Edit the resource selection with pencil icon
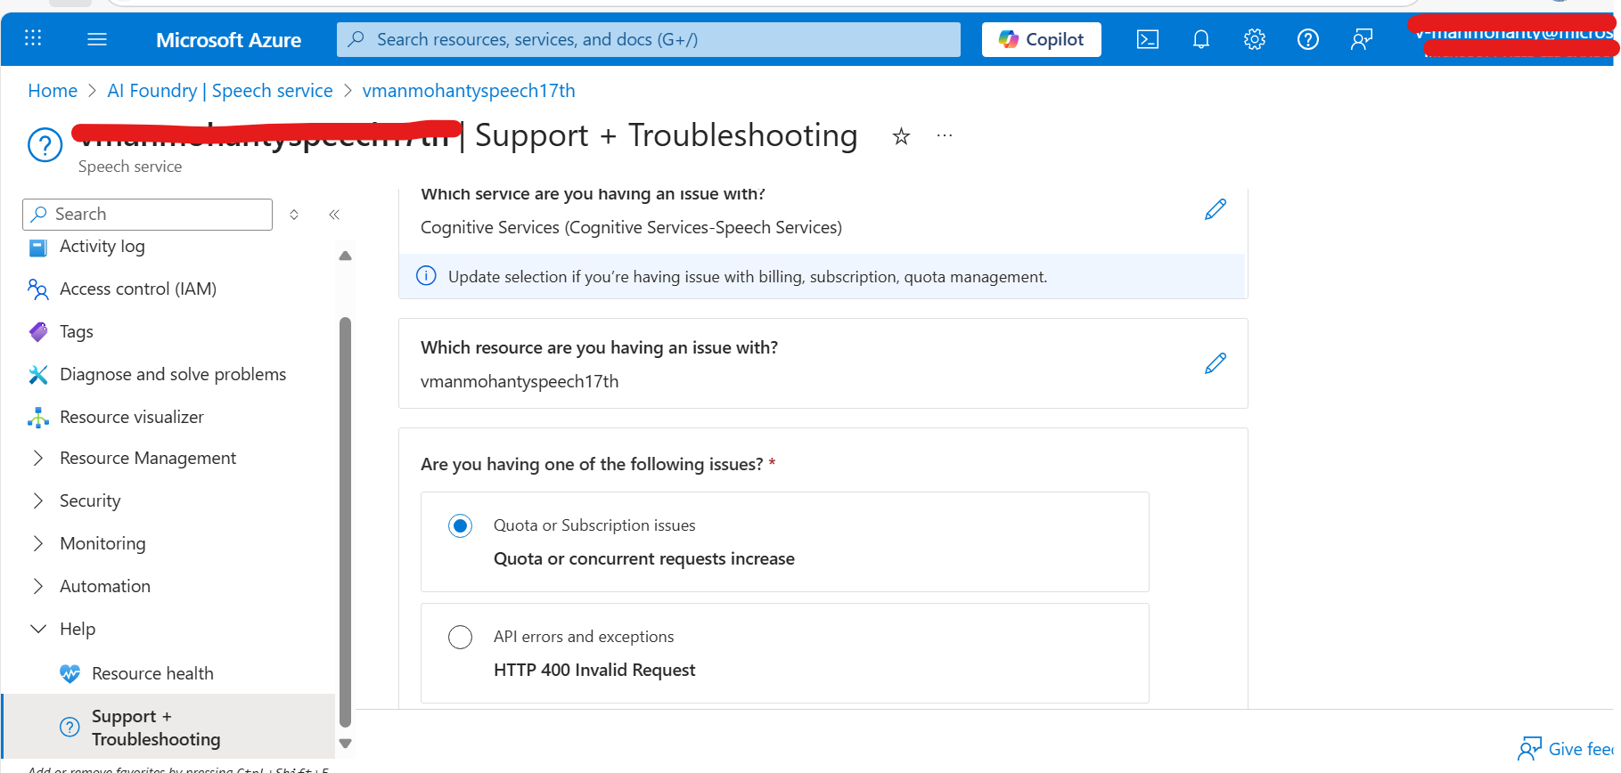 click(x=1216, y=363)
